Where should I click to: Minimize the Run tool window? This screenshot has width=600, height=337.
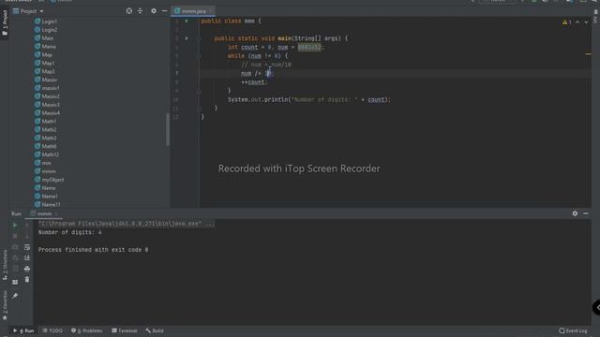(x=586, y=213)
